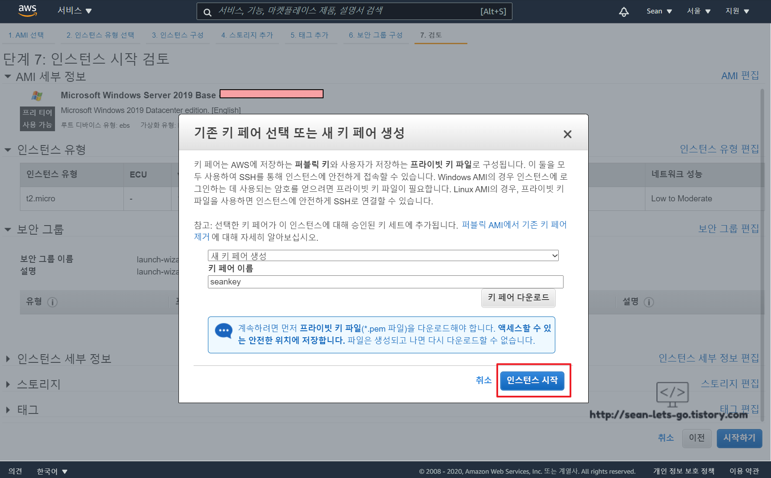Click the Windows AMI logo icon
Image resolution: width=771 pixels, height=478 pixels.
(37, 95)
